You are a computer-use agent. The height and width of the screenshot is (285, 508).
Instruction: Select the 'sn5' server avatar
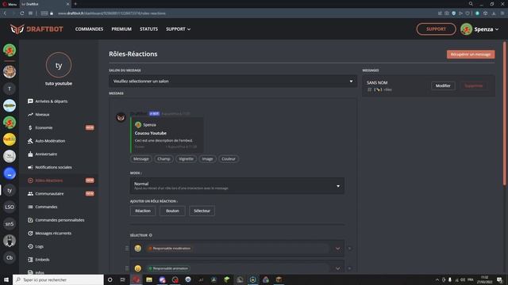[10, 223]
